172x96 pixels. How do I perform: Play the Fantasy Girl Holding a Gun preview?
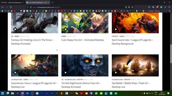point(15,29)
